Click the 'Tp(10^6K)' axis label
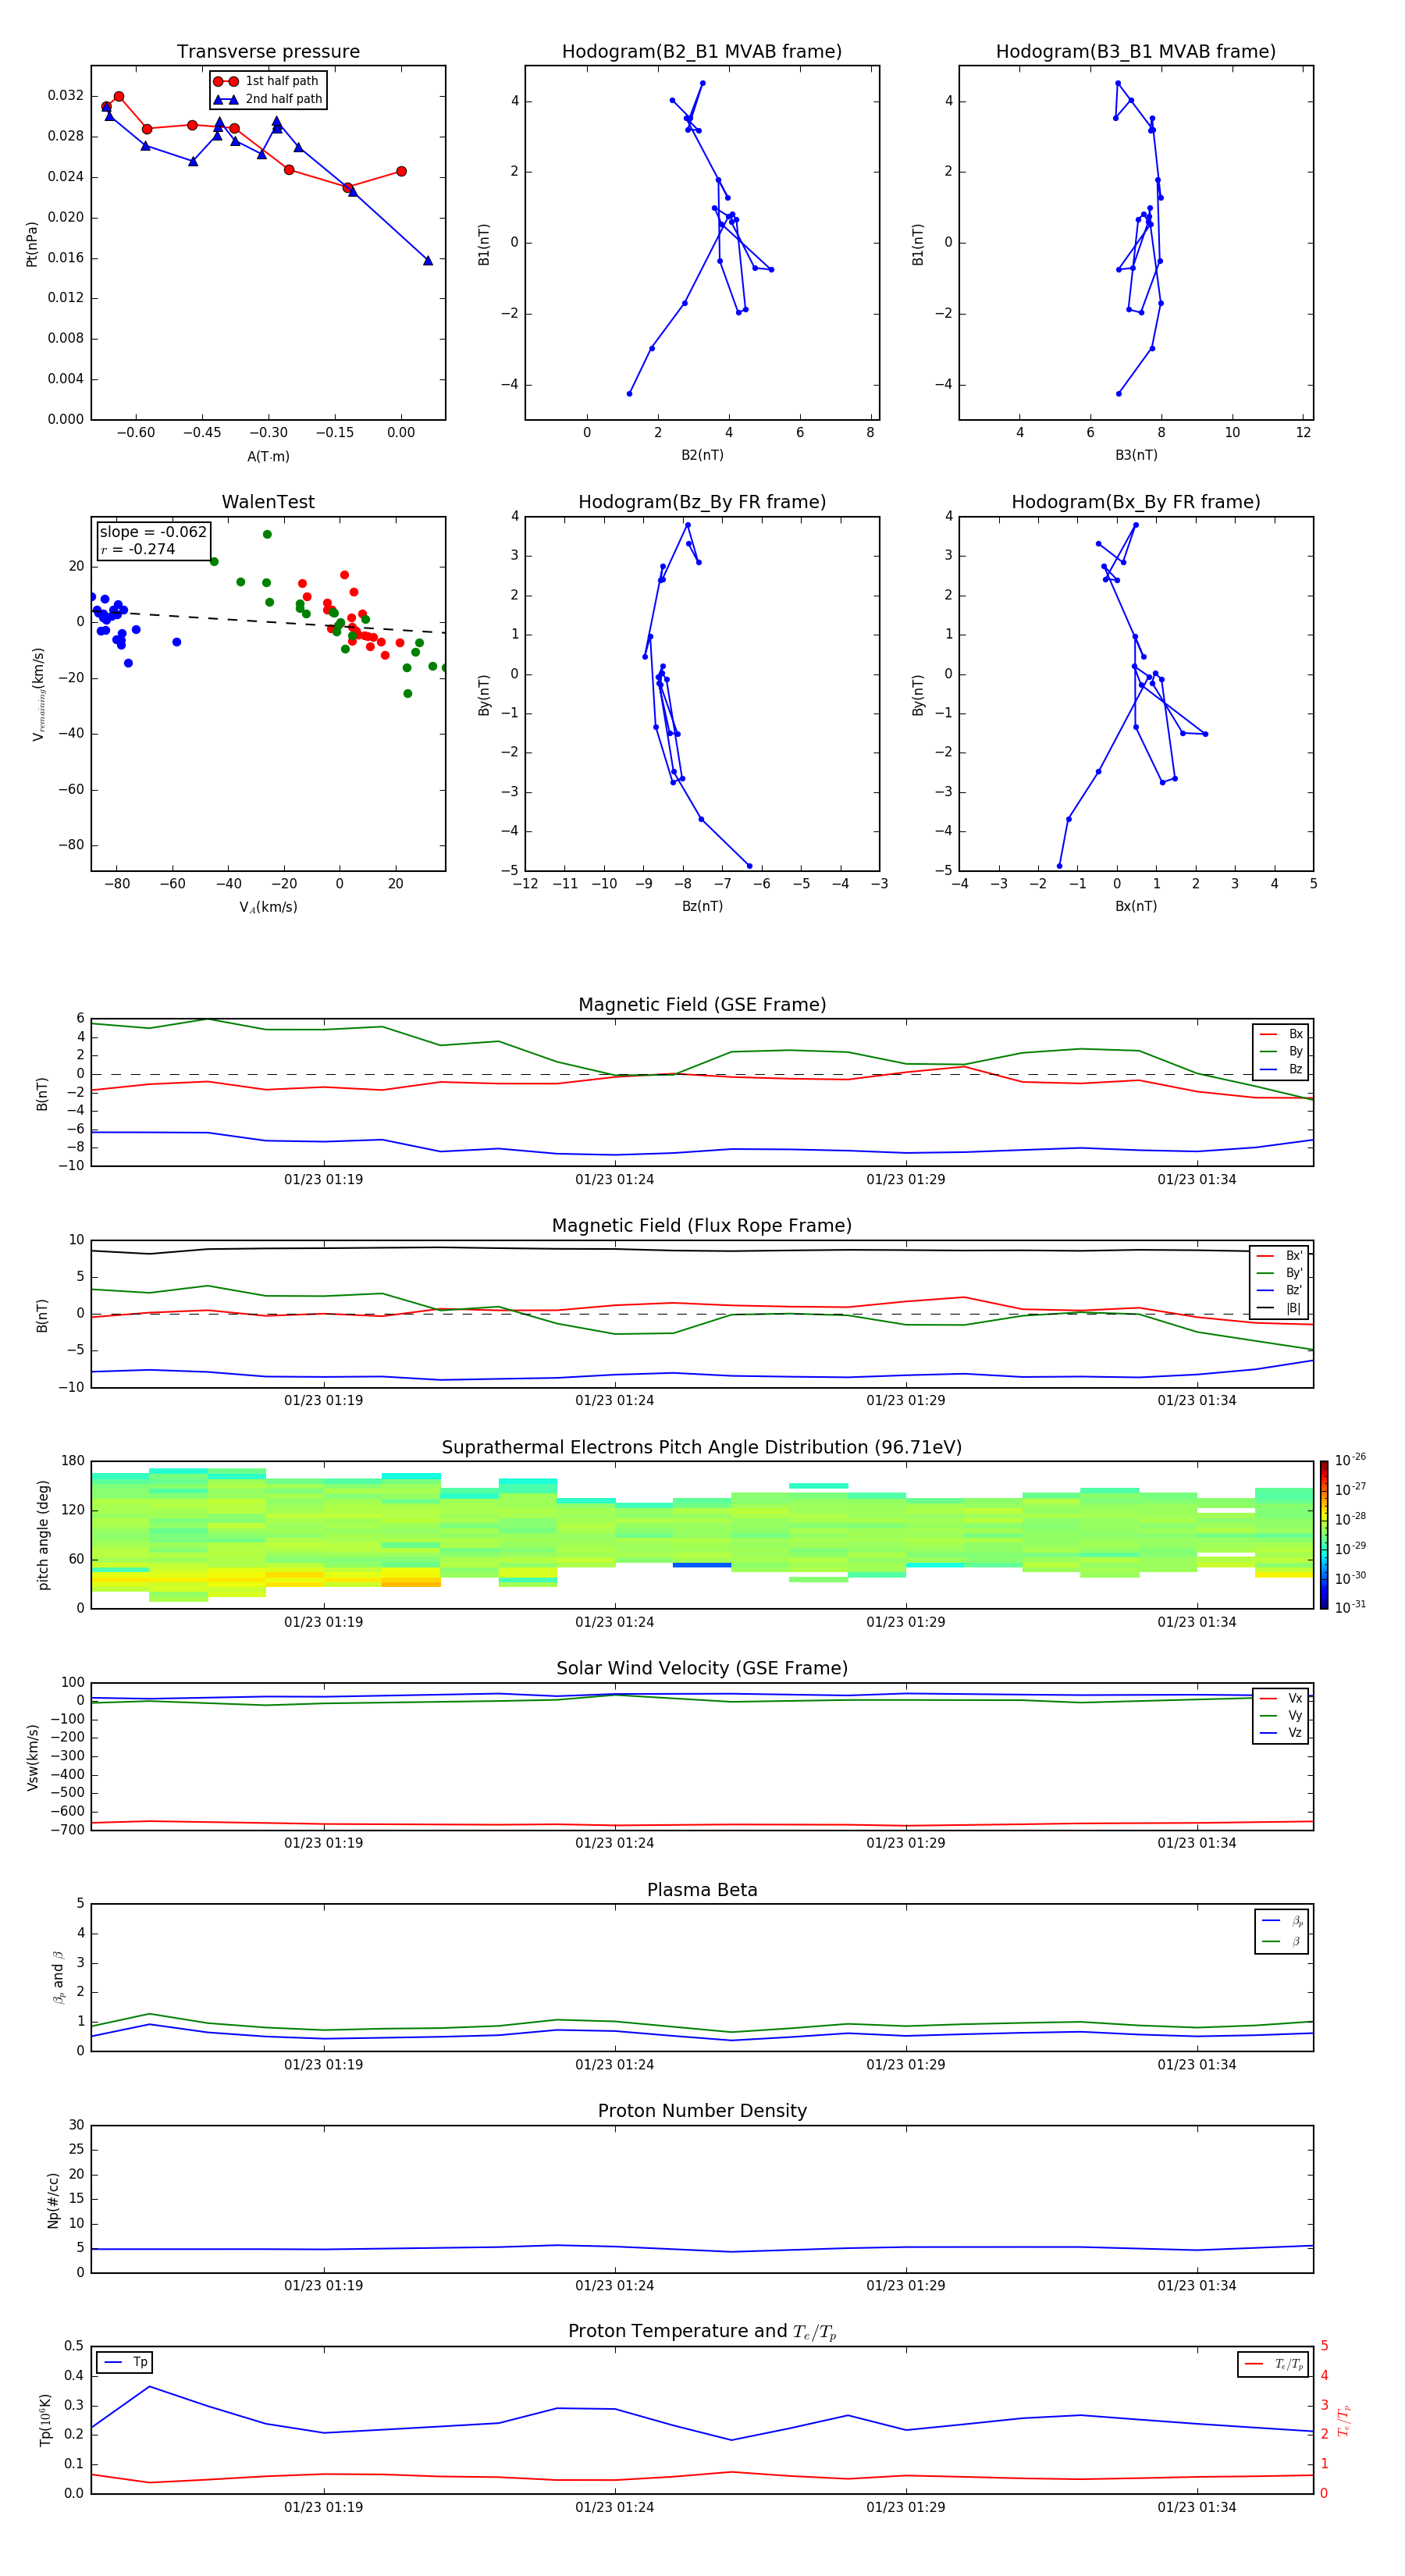The image size is (1405, 2576). [45, 2420]
